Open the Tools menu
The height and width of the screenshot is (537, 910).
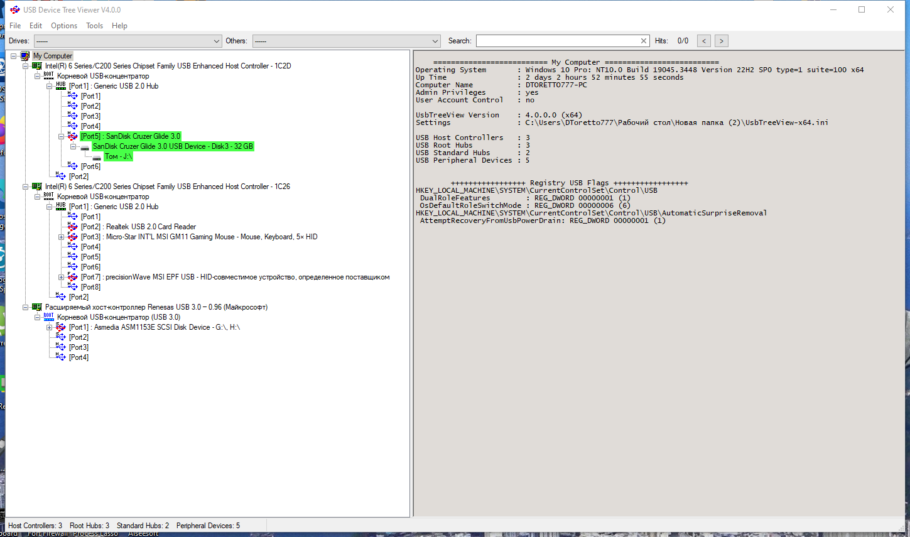(x=95, y=26)
